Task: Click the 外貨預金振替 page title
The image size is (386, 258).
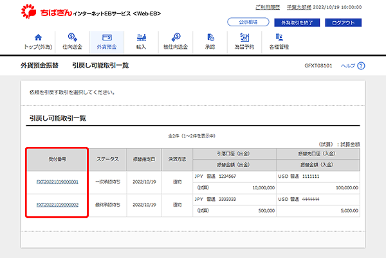Action: pos(39,65)
